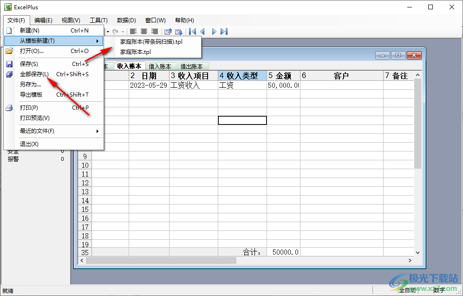Choose 新建(N) from File menu
This screenshot has width=463, height=296.
coord(53,30)
